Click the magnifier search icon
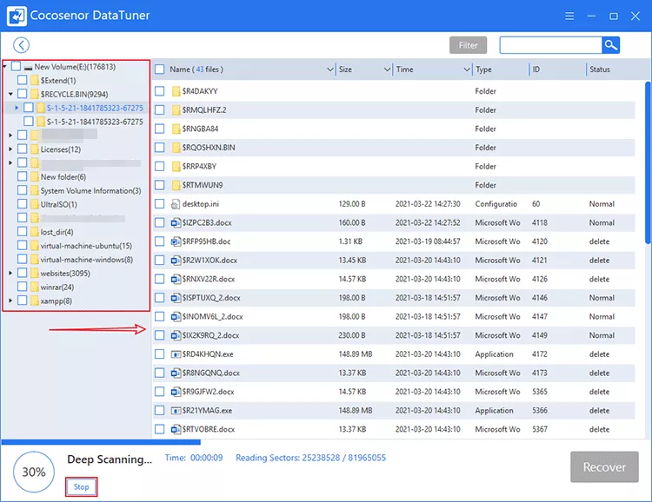652x502 pixels. point(610,45)
